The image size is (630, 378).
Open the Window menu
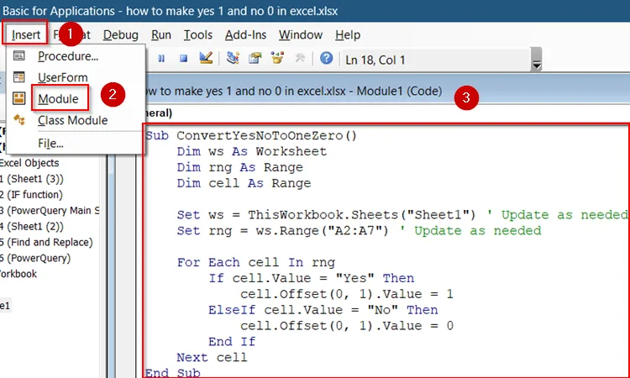pos(301,35)
